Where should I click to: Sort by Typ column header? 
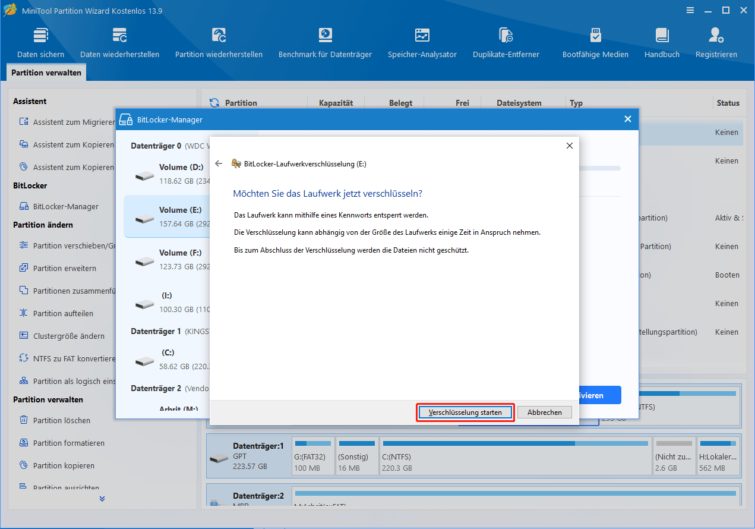coord(576,103)
